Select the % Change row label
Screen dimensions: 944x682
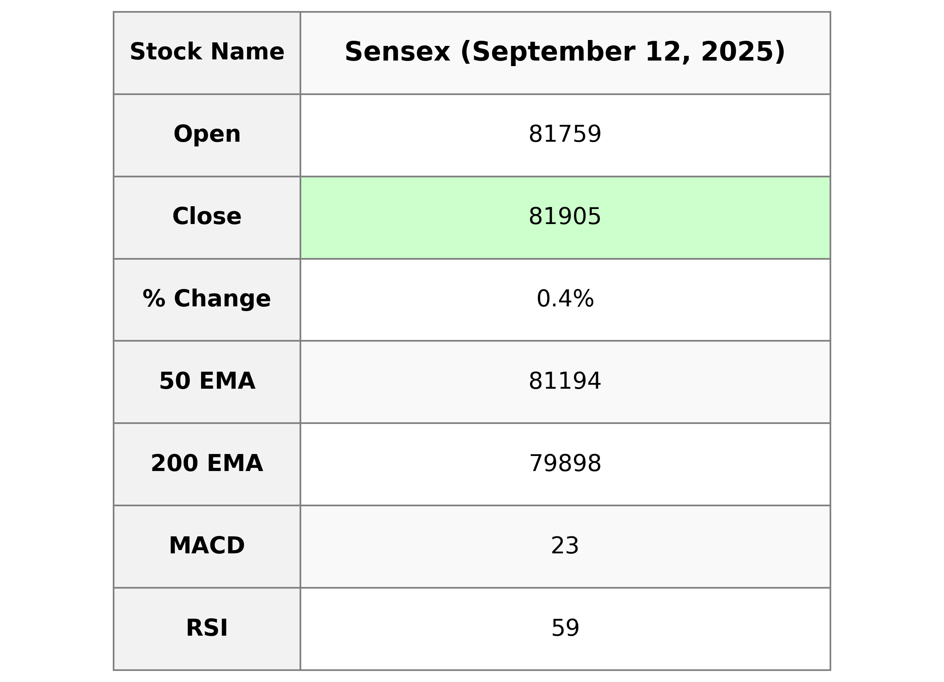point(207,299)
